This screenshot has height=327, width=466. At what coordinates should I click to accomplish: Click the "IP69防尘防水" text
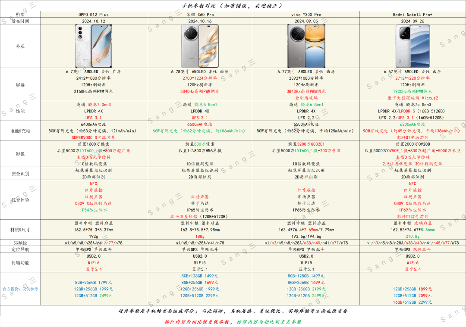pyautogui.click(x=413, y=210)
